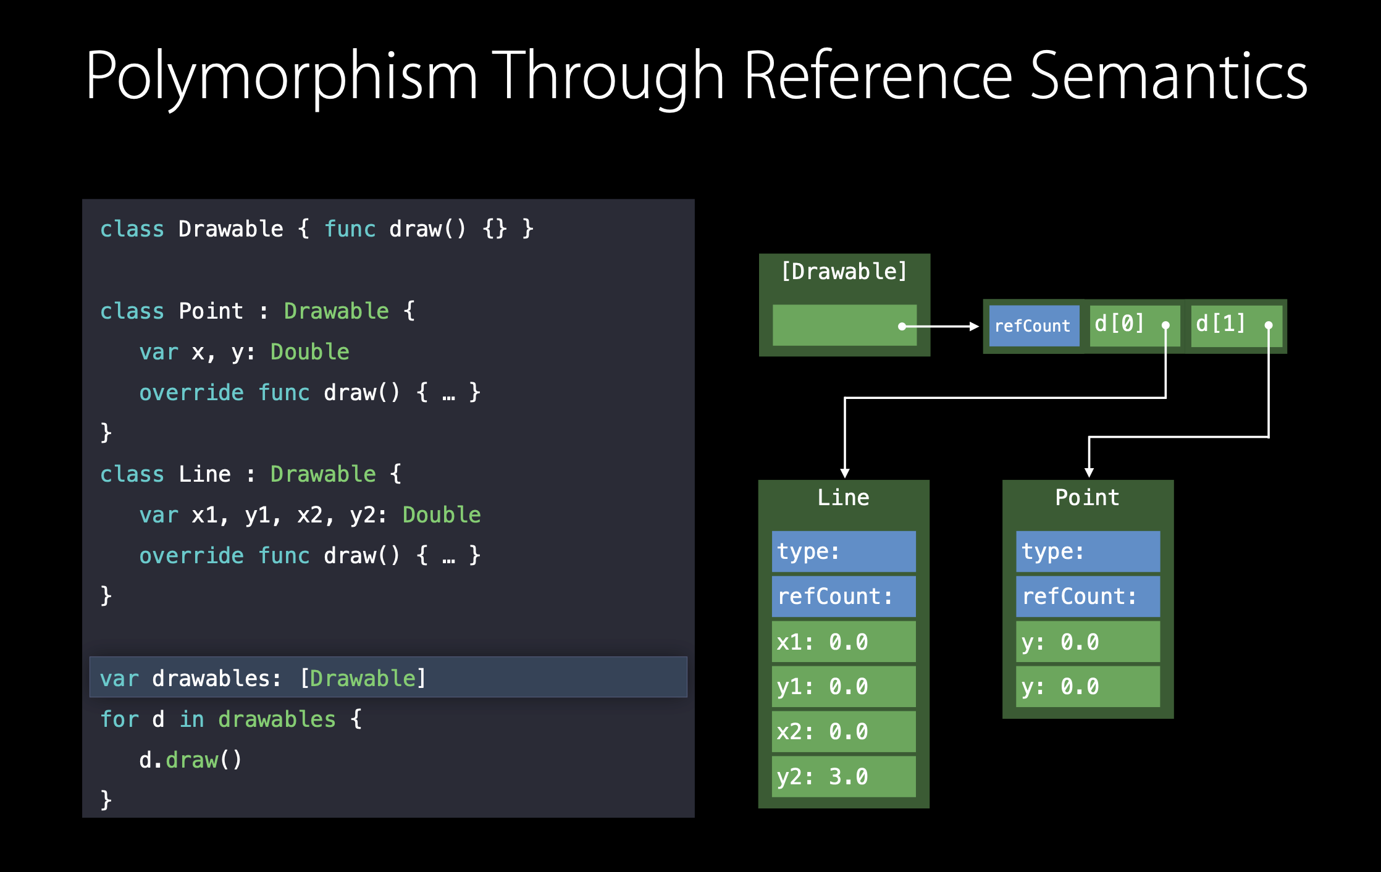Click the 'y2: 3.0' field in Line

[843, 776]
